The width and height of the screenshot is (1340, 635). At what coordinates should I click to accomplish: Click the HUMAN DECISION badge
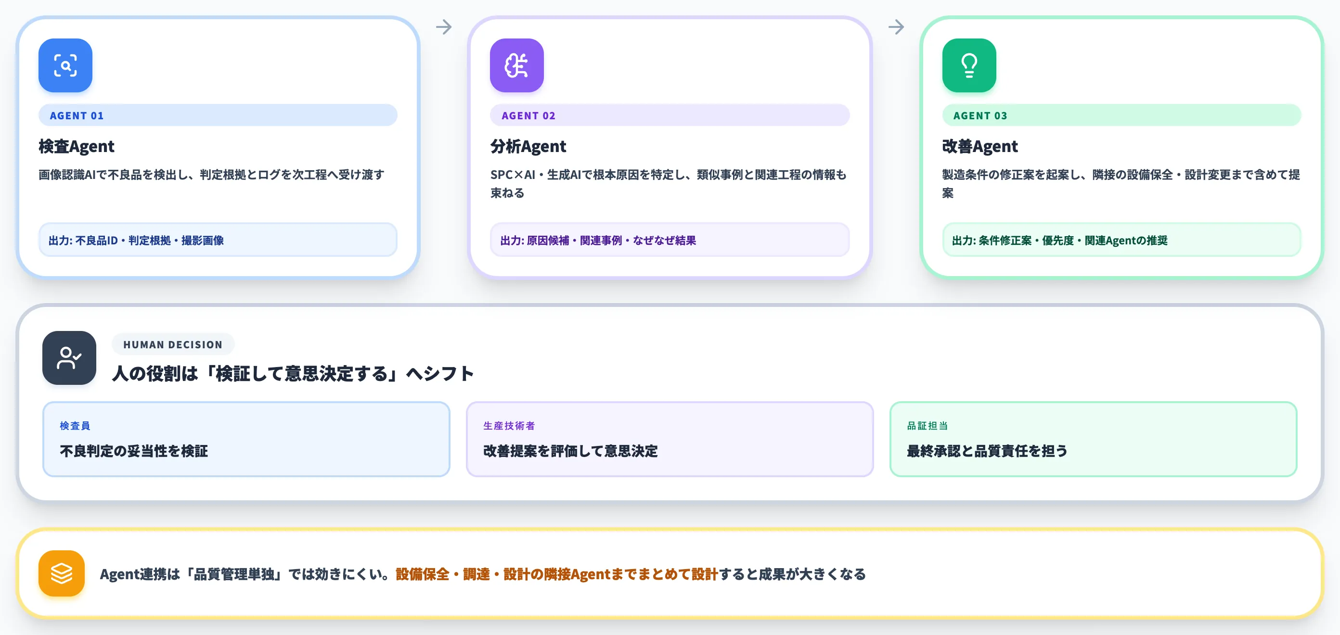point(173,344)
